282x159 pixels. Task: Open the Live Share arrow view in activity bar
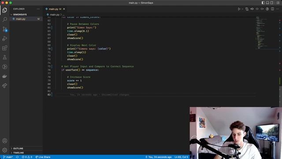point(5,86)
